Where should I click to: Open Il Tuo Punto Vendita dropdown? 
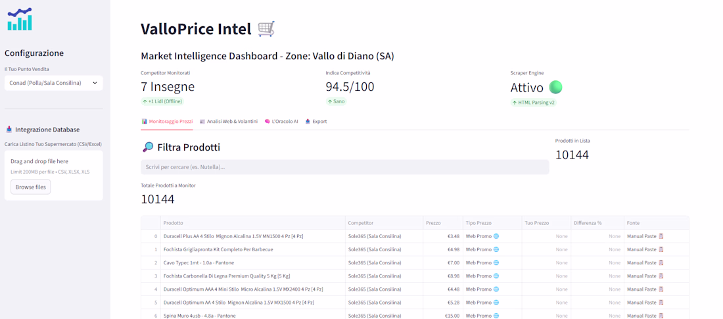53,83
